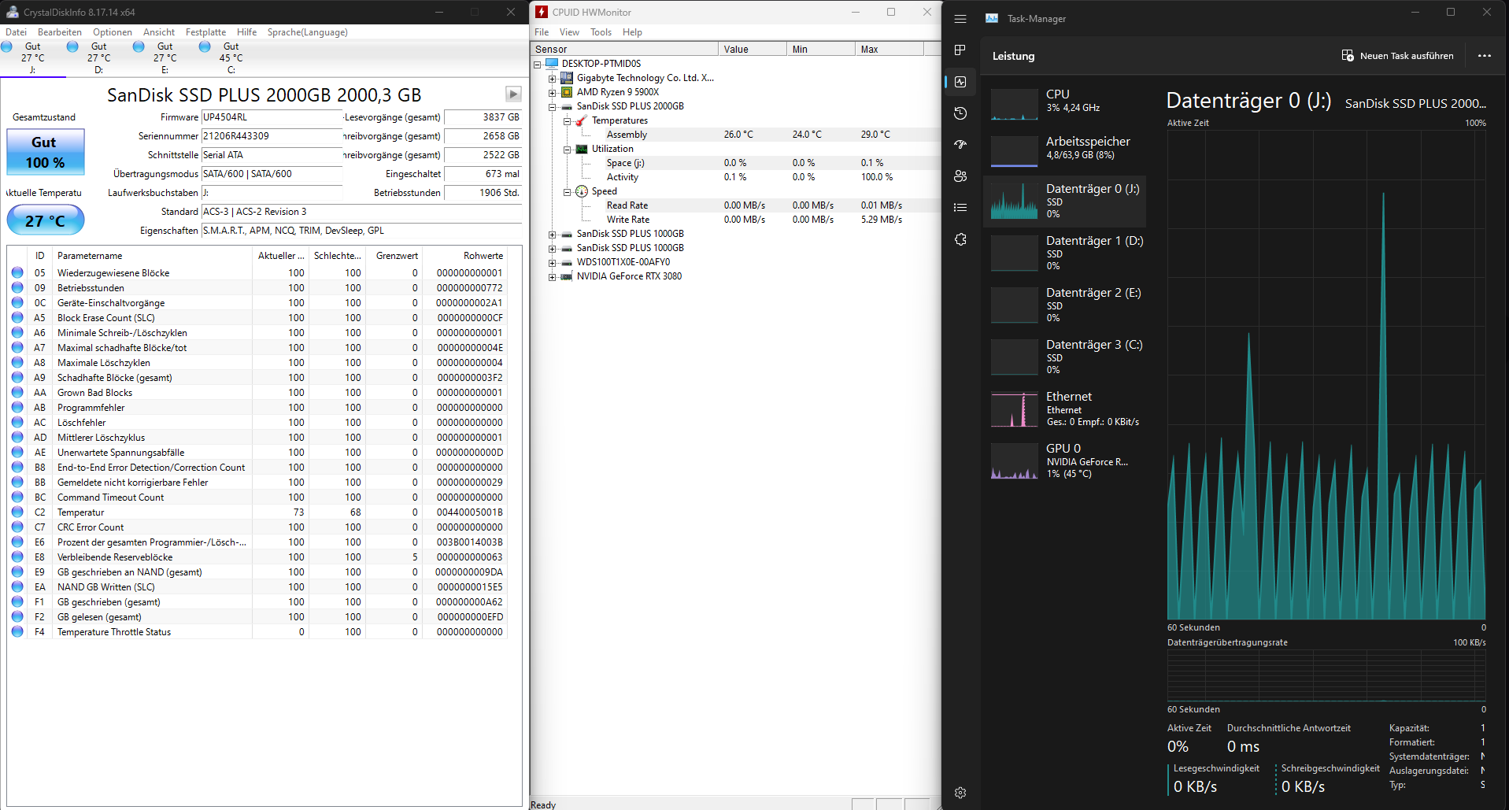Image resolution: width=1509 pixels, height=810 pixels.
Task: Open the Services puzzle icon in Task Manager
Action: (960, 239)
